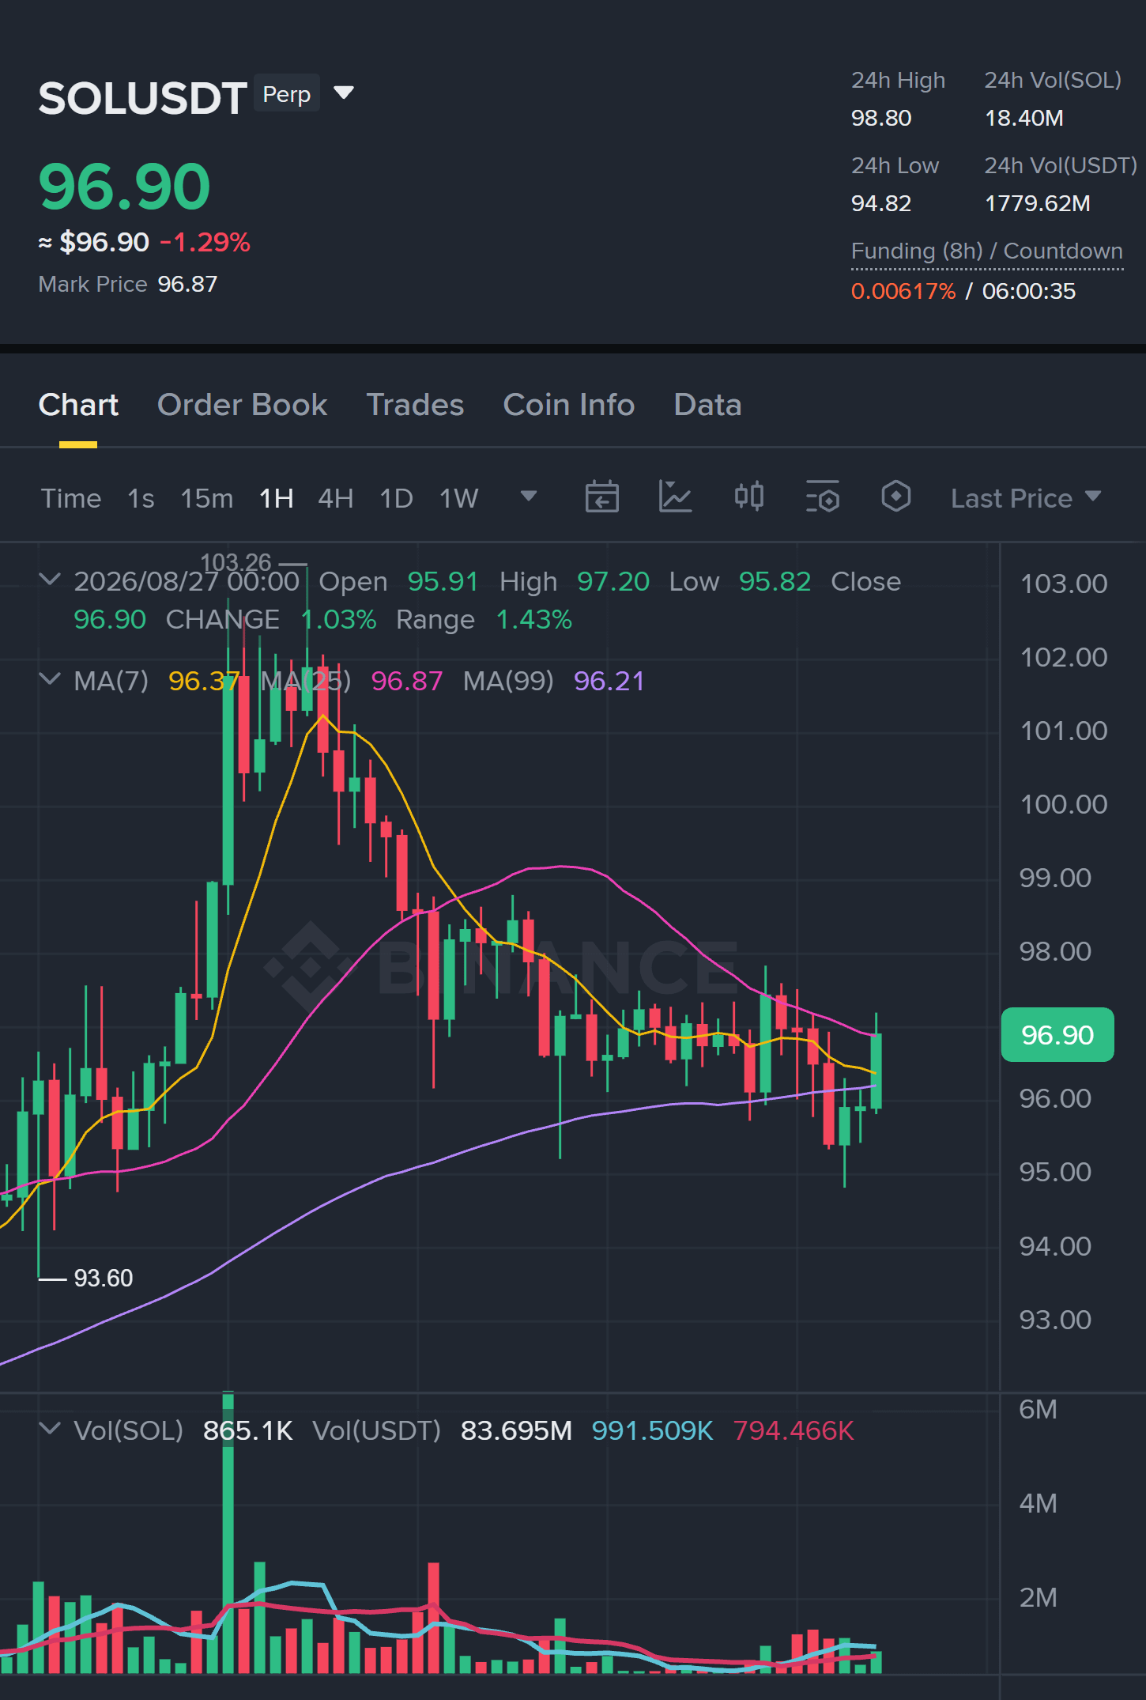Viewport: 1146px width, 1700px height.
Task: Click the High value 97.20
Action: click(x=613, y=581)
